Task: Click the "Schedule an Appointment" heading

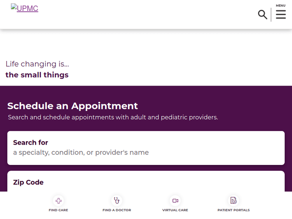Action: (x=72, y=106)
